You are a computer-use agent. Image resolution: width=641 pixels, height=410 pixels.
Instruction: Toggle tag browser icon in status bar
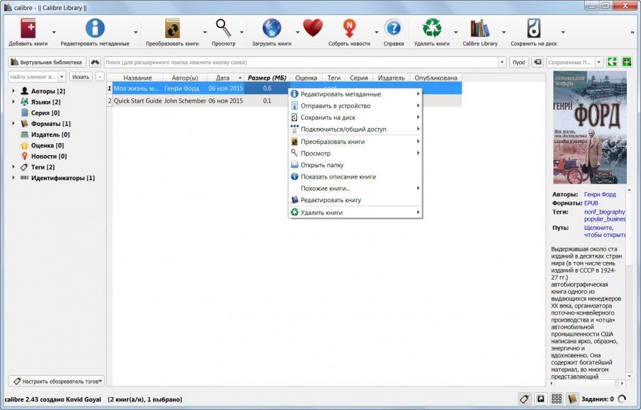tap(524, 399)
